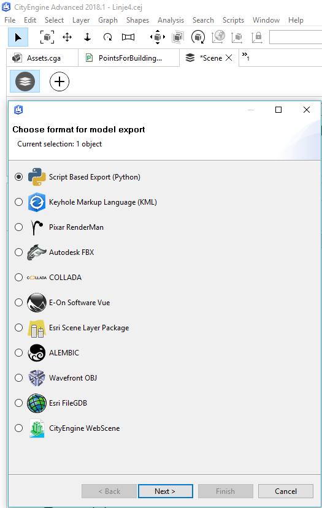Pick the Scale tool icon
Viewport: 322px width, 508px height.
128,37
